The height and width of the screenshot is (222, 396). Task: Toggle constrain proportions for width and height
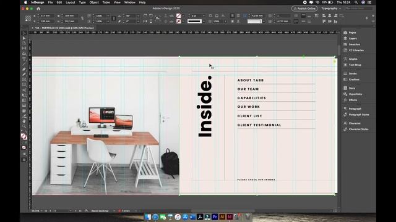(82, 18)
